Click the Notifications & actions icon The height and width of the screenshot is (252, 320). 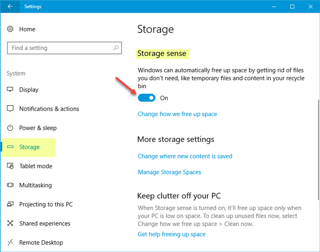[x=10, y=109]
